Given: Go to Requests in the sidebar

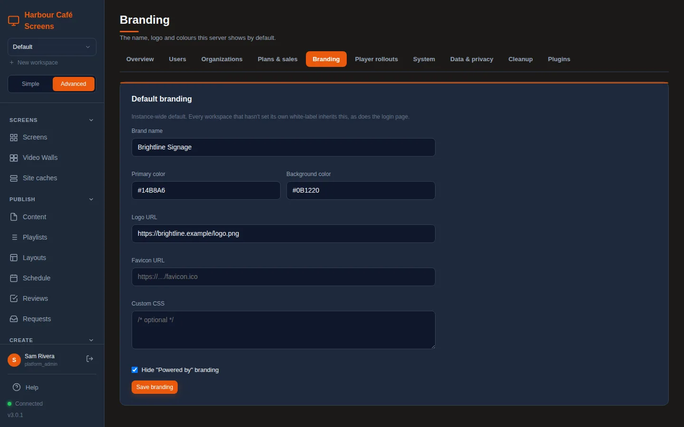Looking at the screenshot, I should (52, 319).
